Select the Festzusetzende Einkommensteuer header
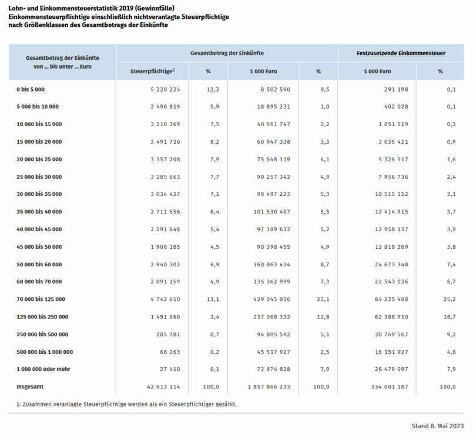 coord(401,53)
